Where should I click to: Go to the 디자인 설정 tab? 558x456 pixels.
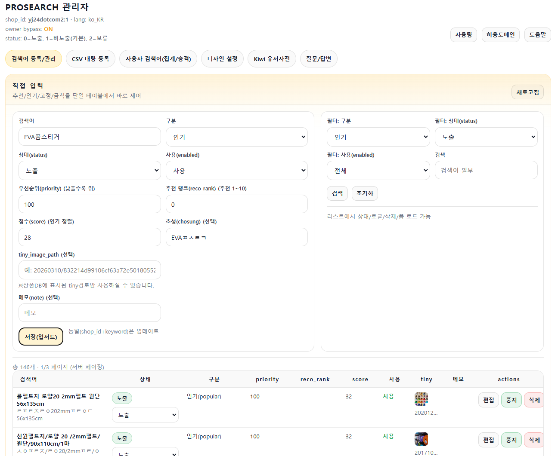tap(222, 59)
